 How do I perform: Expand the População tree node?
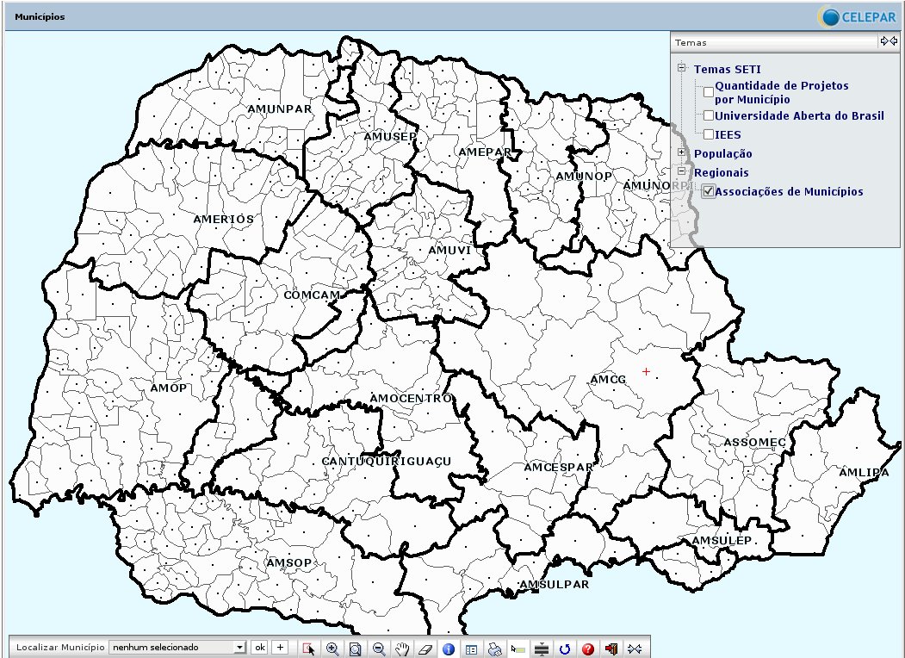pyautogui.click(x=681, y=152)
